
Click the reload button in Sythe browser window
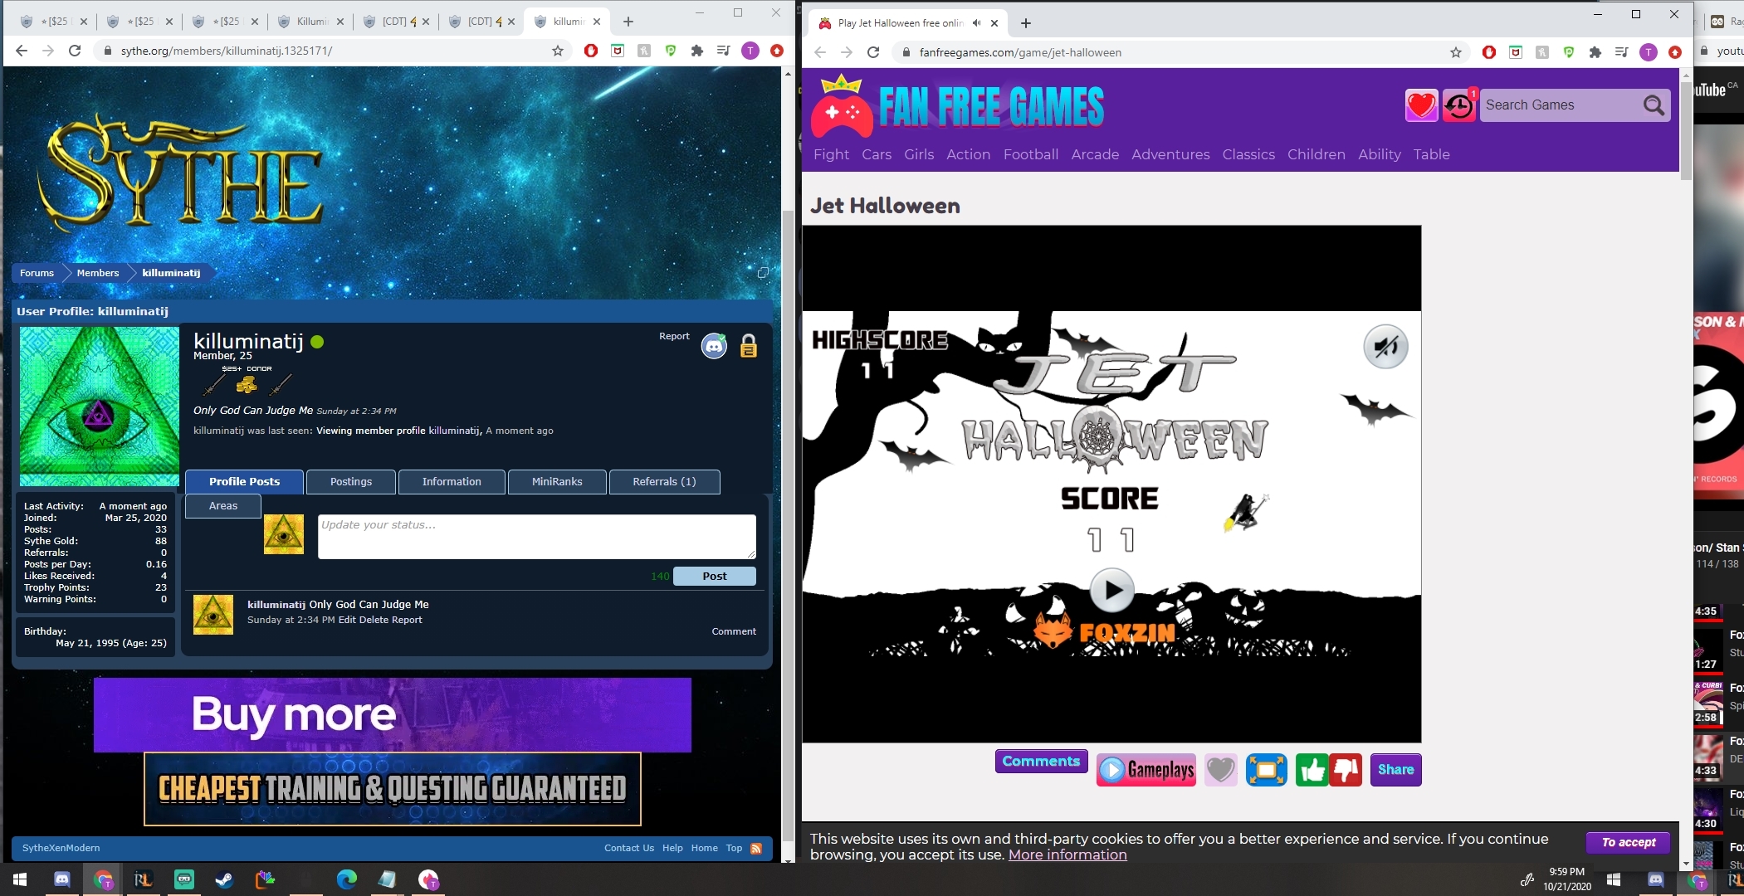click(x=75, y=51)
